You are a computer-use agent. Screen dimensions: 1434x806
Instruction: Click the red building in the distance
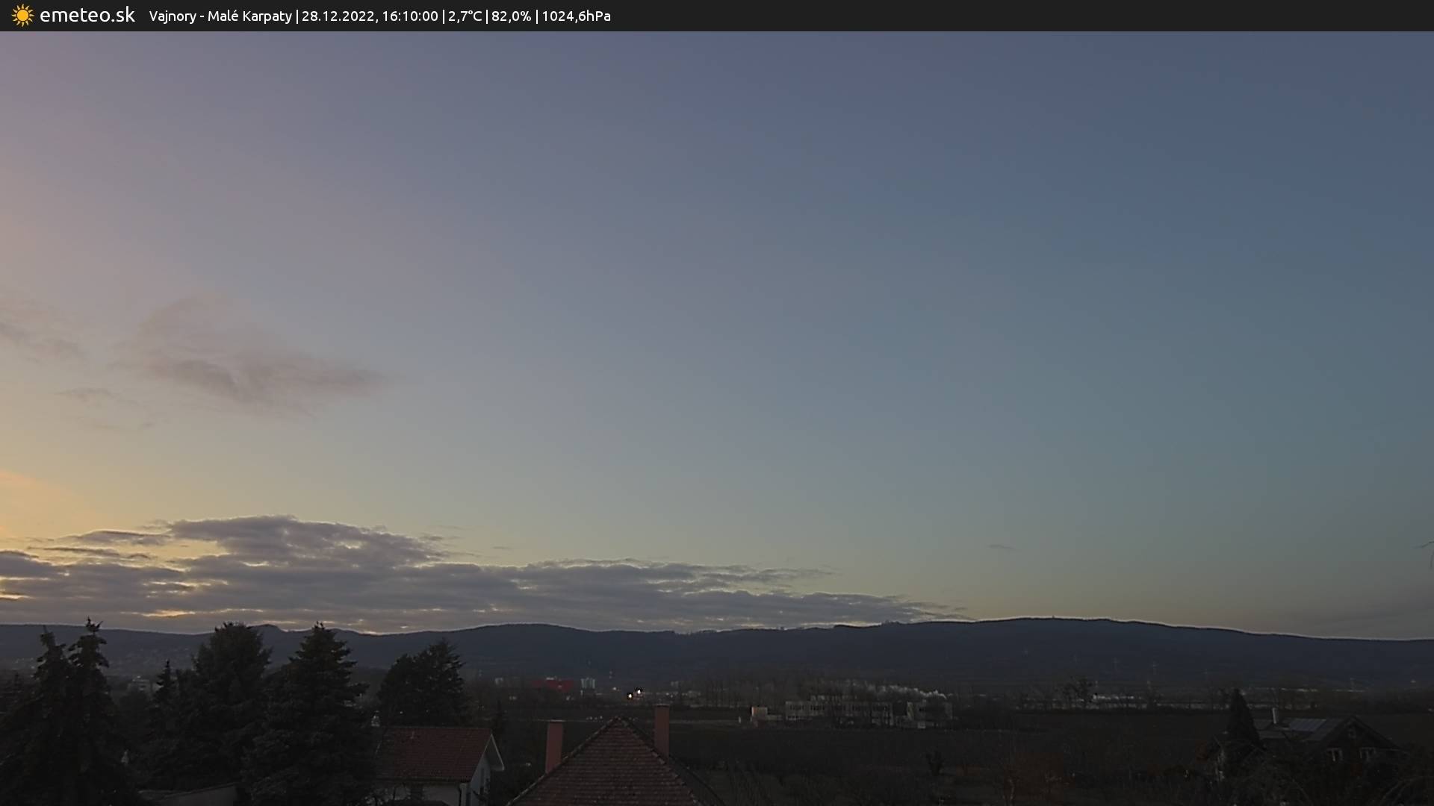coord(552,684)
